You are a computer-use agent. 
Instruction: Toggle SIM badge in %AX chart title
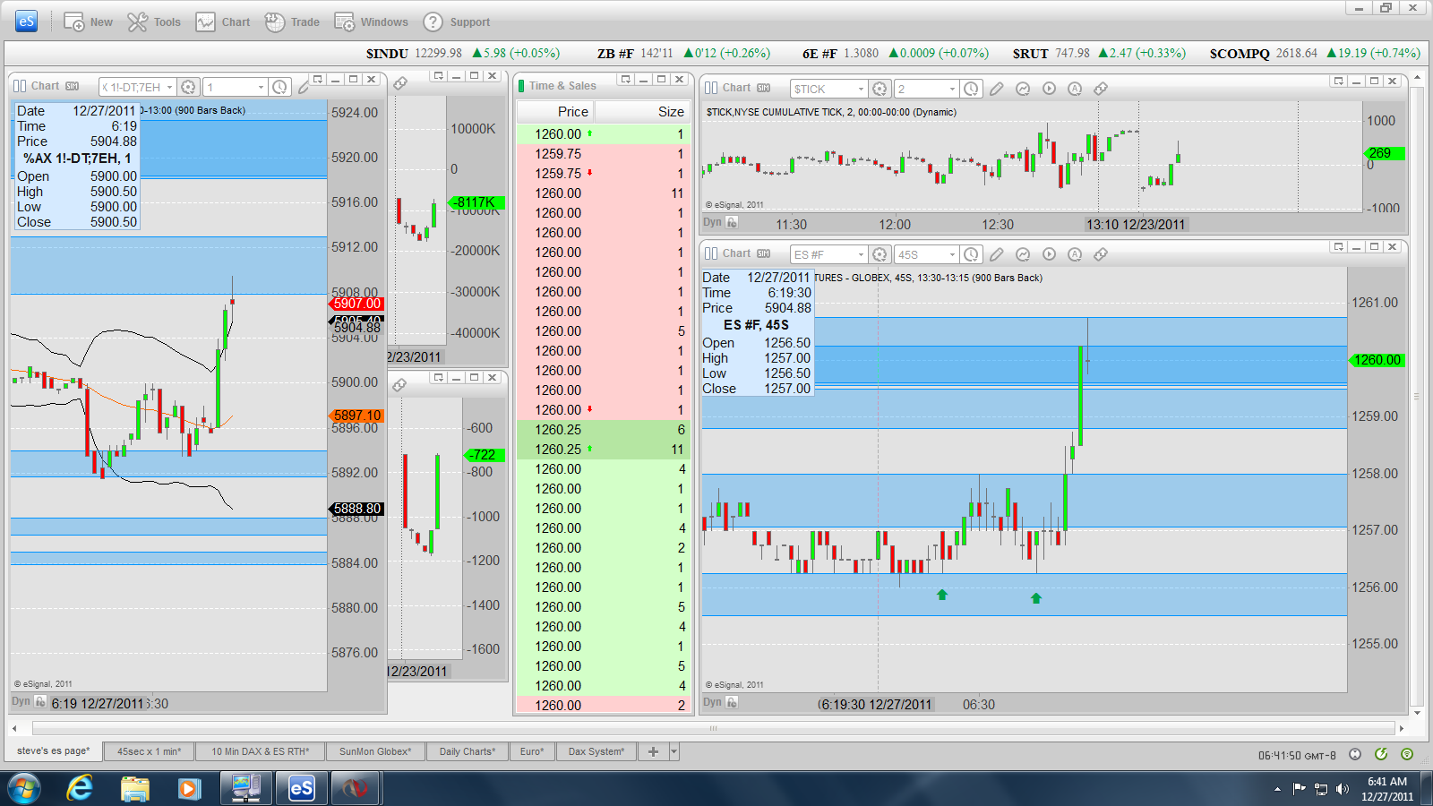click(73, 86)
